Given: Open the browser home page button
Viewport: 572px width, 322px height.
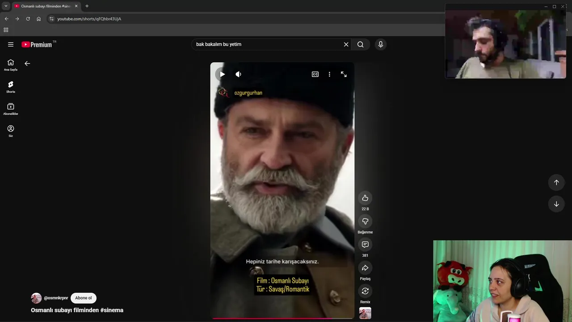Looking at the screenshot, I should [38, 19].
